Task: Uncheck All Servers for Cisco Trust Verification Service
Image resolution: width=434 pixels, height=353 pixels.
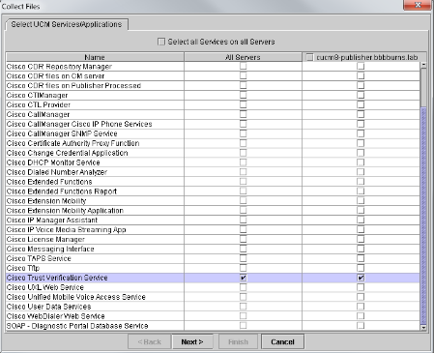Action: (x=244, y=278)
